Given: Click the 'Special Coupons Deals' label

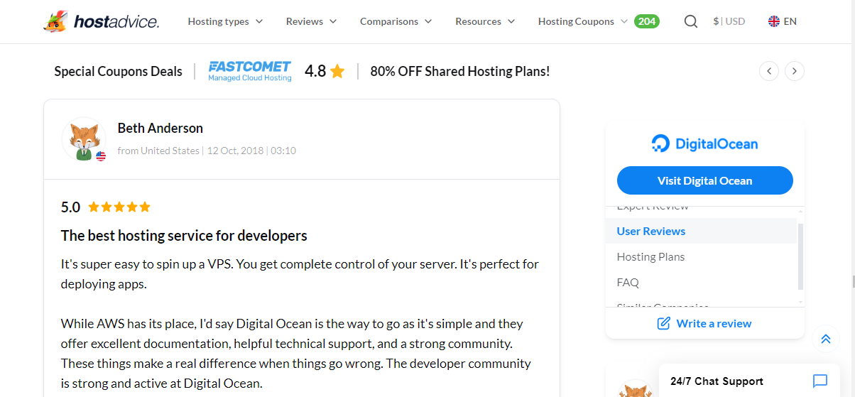Looking at the screenshot, I should point(118,71).
